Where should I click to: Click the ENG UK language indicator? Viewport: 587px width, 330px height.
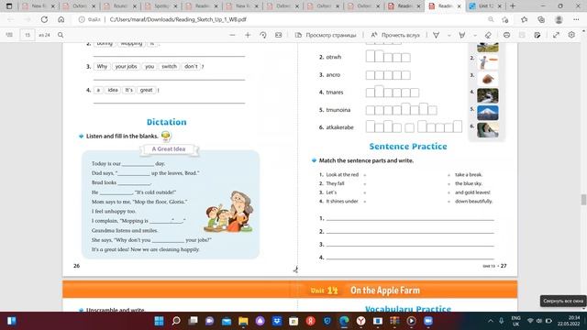(x=515, y=321)
